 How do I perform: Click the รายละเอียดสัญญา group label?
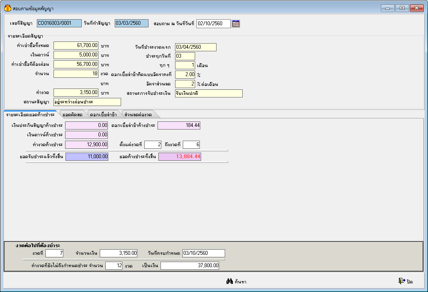click(25, 36)
